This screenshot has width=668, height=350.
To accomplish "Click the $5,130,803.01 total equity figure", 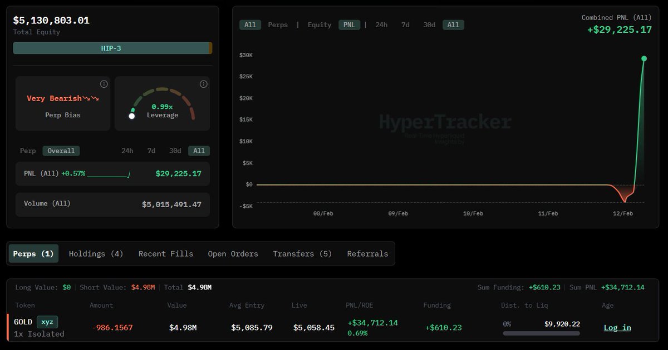I will [51, 21].
